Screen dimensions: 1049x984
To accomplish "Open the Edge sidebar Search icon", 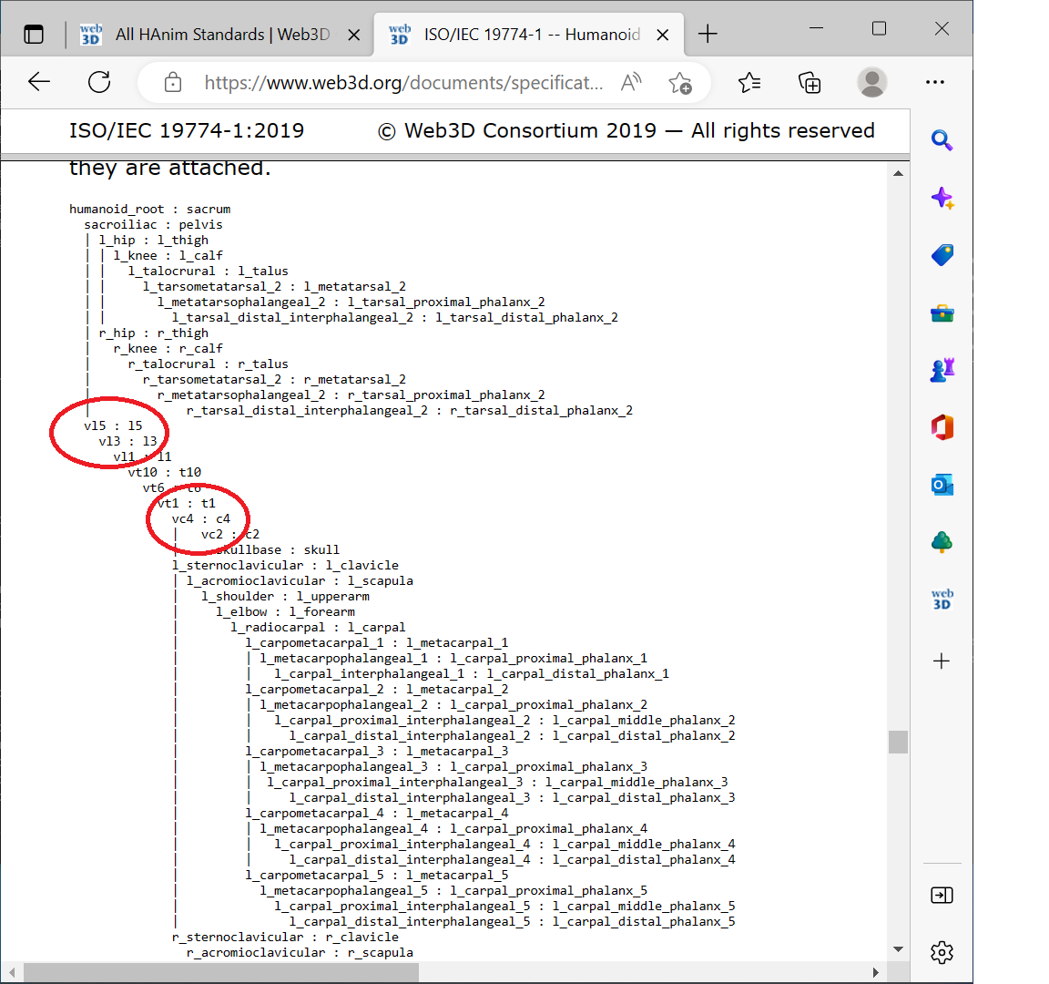I will pyautogui.click(x=942, y=140).
